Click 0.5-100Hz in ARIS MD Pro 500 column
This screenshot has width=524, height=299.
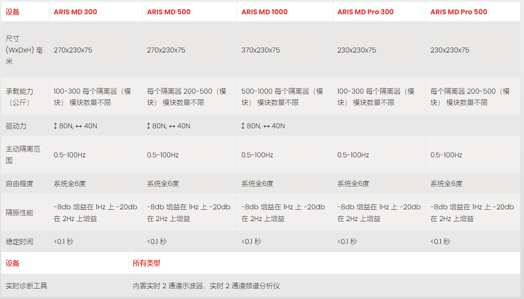tap(446, 155)
